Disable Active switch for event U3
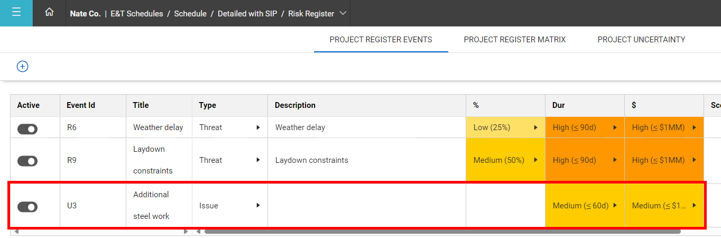Screen dimensions: 721x238 pyautogui.click(x=27, y=206)
